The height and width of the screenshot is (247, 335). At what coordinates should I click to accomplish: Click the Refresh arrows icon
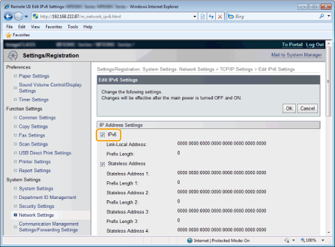[211, 16]
